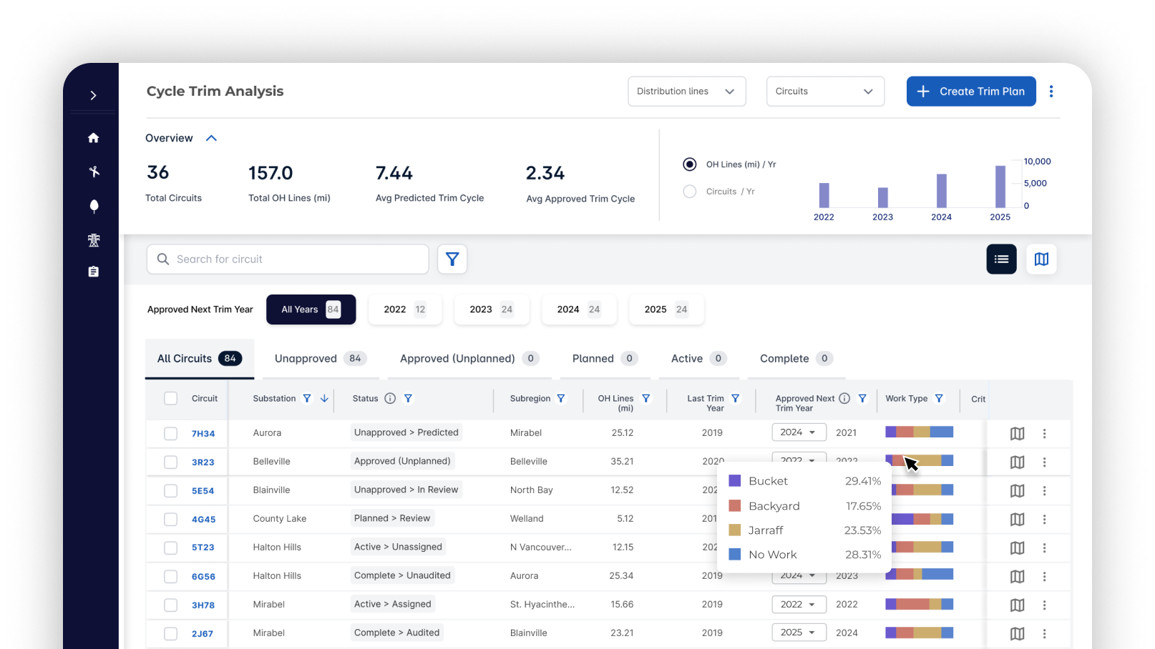Open the 2024 trim year dropdown for 7H34

coord(799,432)
